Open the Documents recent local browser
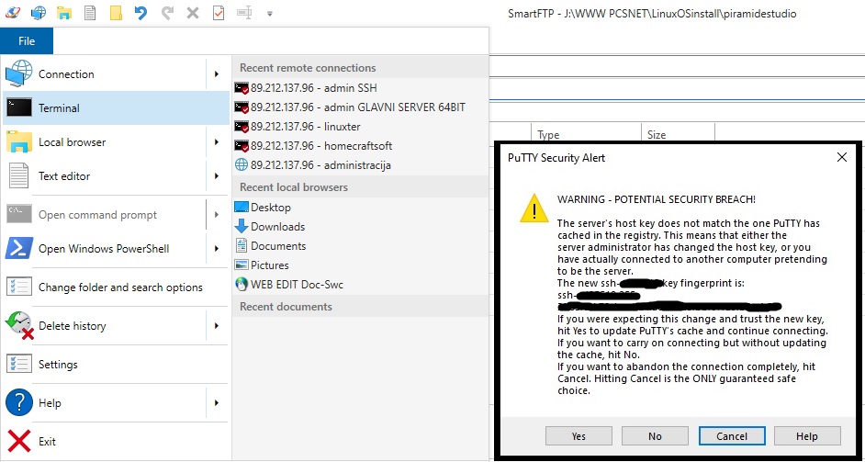865x462 pixels. [361, 245]
